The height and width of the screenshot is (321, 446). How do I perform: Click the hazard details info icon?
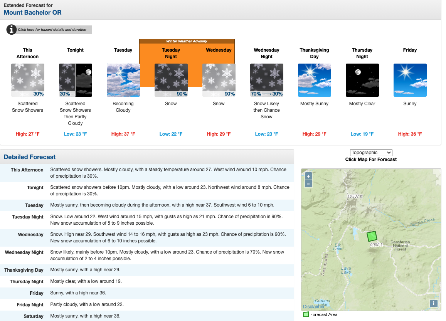[12, 30]
